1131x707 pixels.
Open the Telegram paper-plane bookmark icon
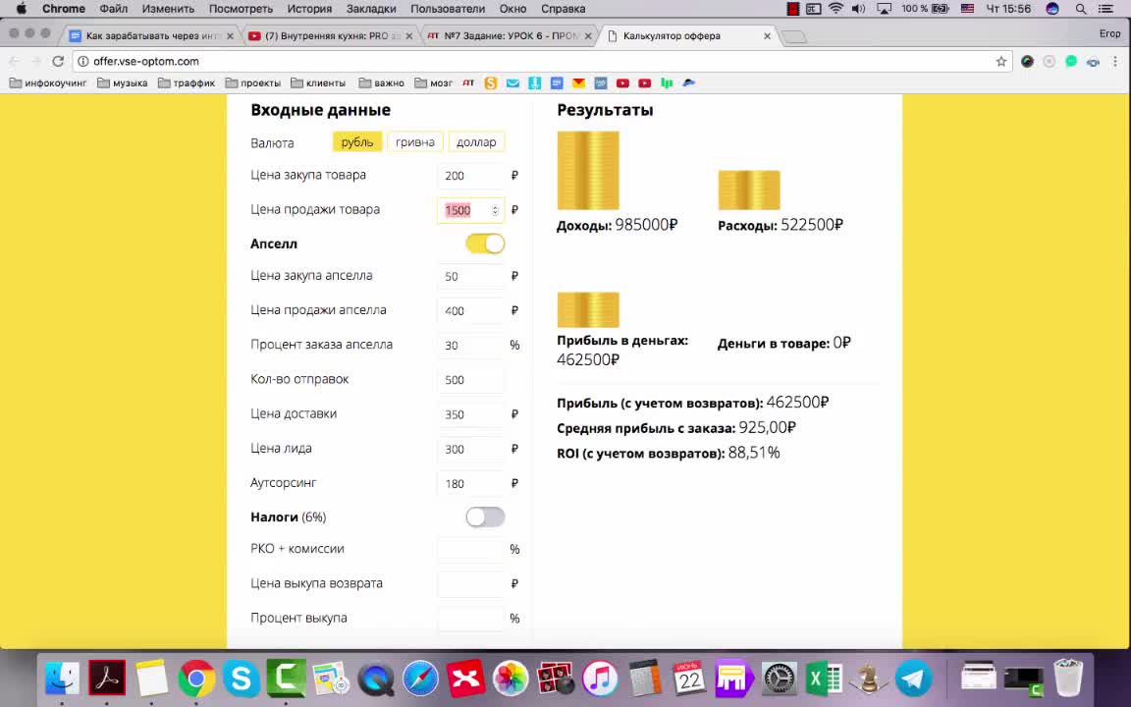[x=688, y=82]
